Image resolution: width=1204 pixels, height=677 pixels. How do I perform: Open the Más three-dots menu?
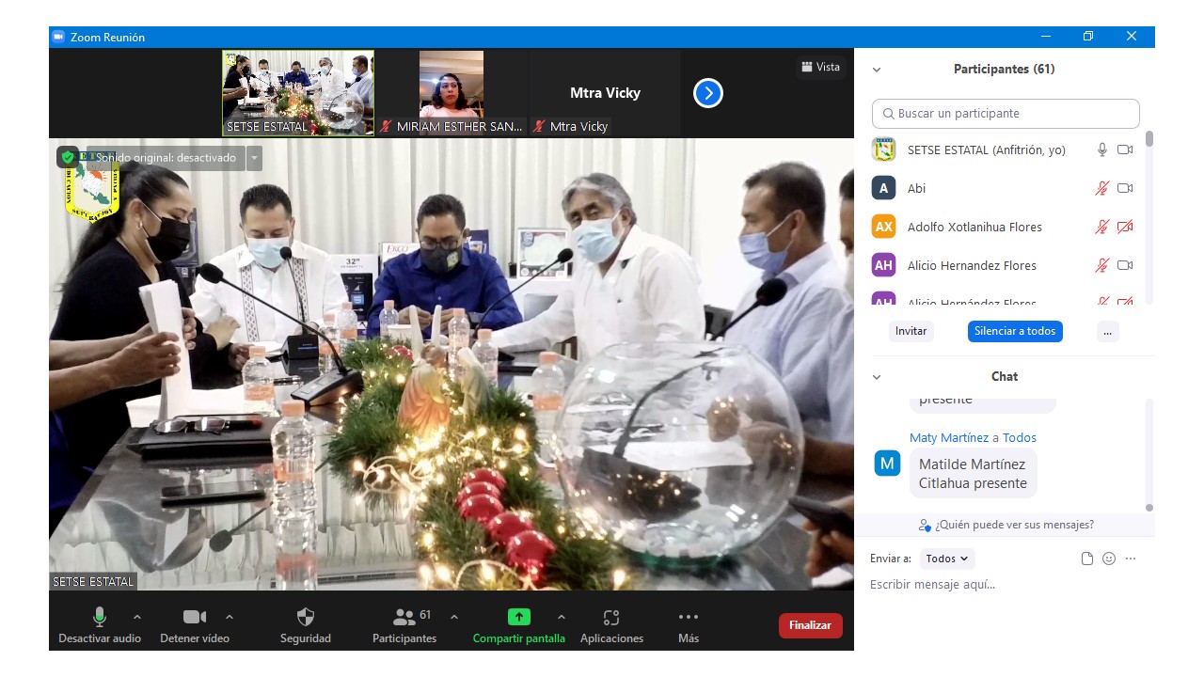click(689, 625)
